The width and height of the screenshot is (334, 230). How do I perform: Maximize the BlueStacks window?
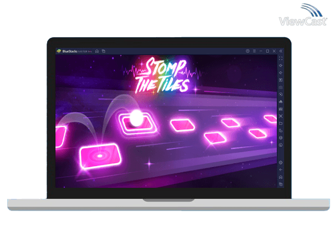267,51
